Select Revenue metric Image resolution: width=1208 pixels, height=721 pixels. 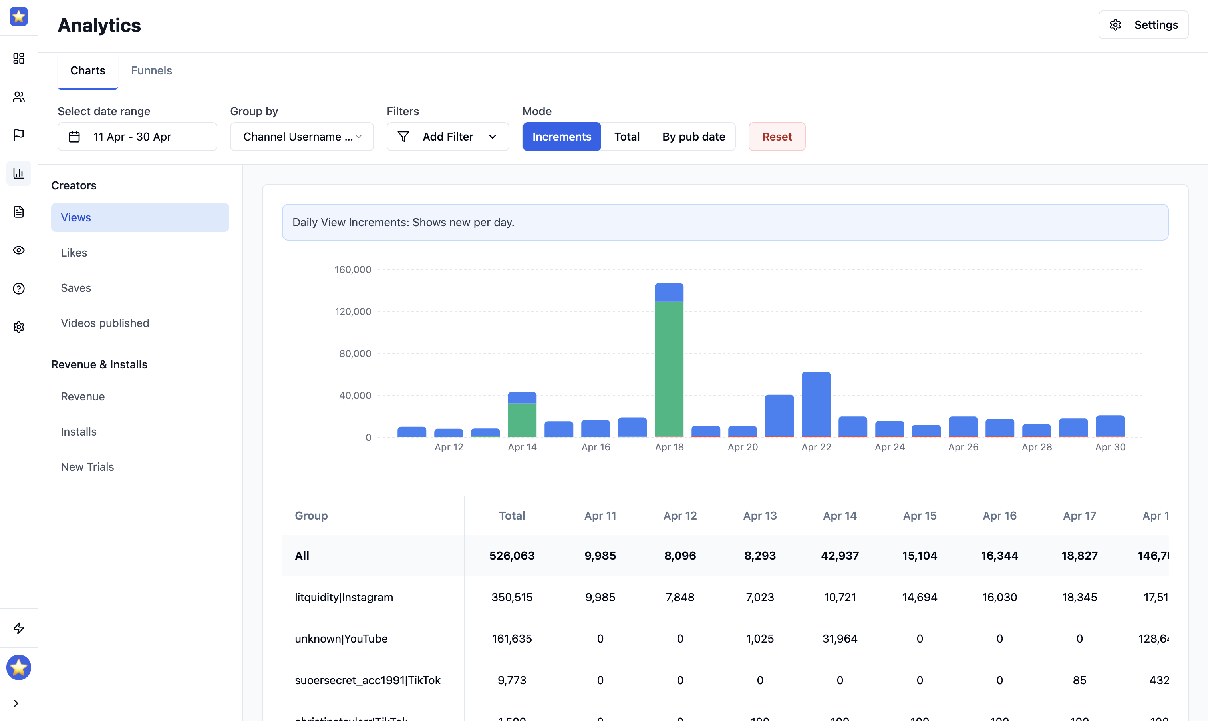coord(140,396)
